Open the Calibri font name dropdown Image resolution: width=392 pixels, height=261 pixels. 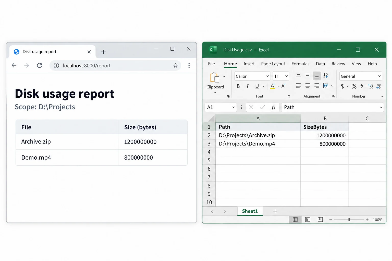tap(267, 76)
